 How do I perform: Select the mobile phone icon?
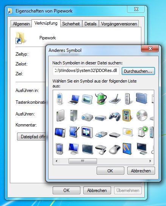pyautogui.click(x=60, y=99)
